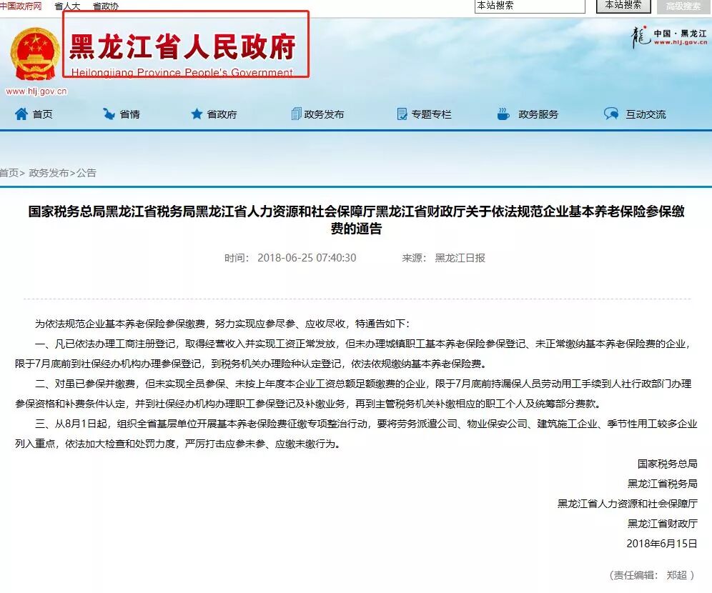Click the 省政协 top link
Image resolution: width=712 pixels, height=593 pixels.
click(105, 6)
